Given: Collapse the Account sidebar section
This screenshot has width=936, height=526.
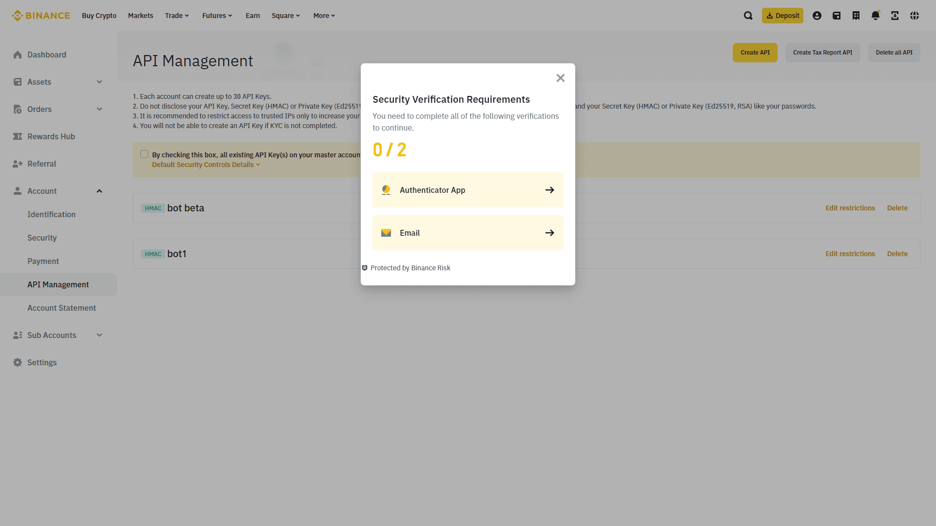Looking at the screenshot, I should (99, 191).
